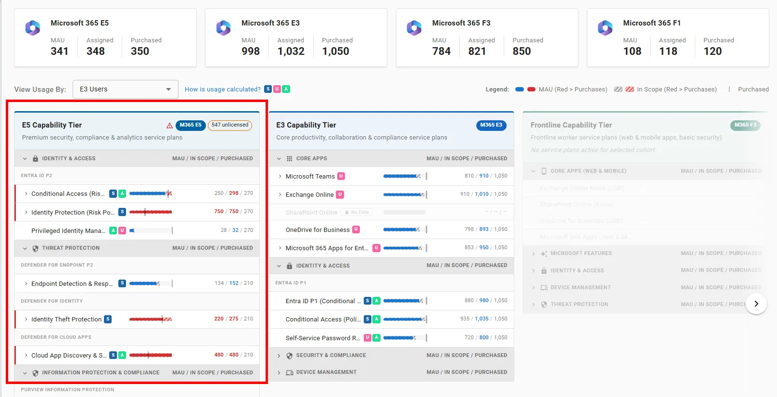Image resolution: width=777 pixels, height=397 pixels.
Task: Click the Identity Protection usage bar
Action: (x=151, y=212)
